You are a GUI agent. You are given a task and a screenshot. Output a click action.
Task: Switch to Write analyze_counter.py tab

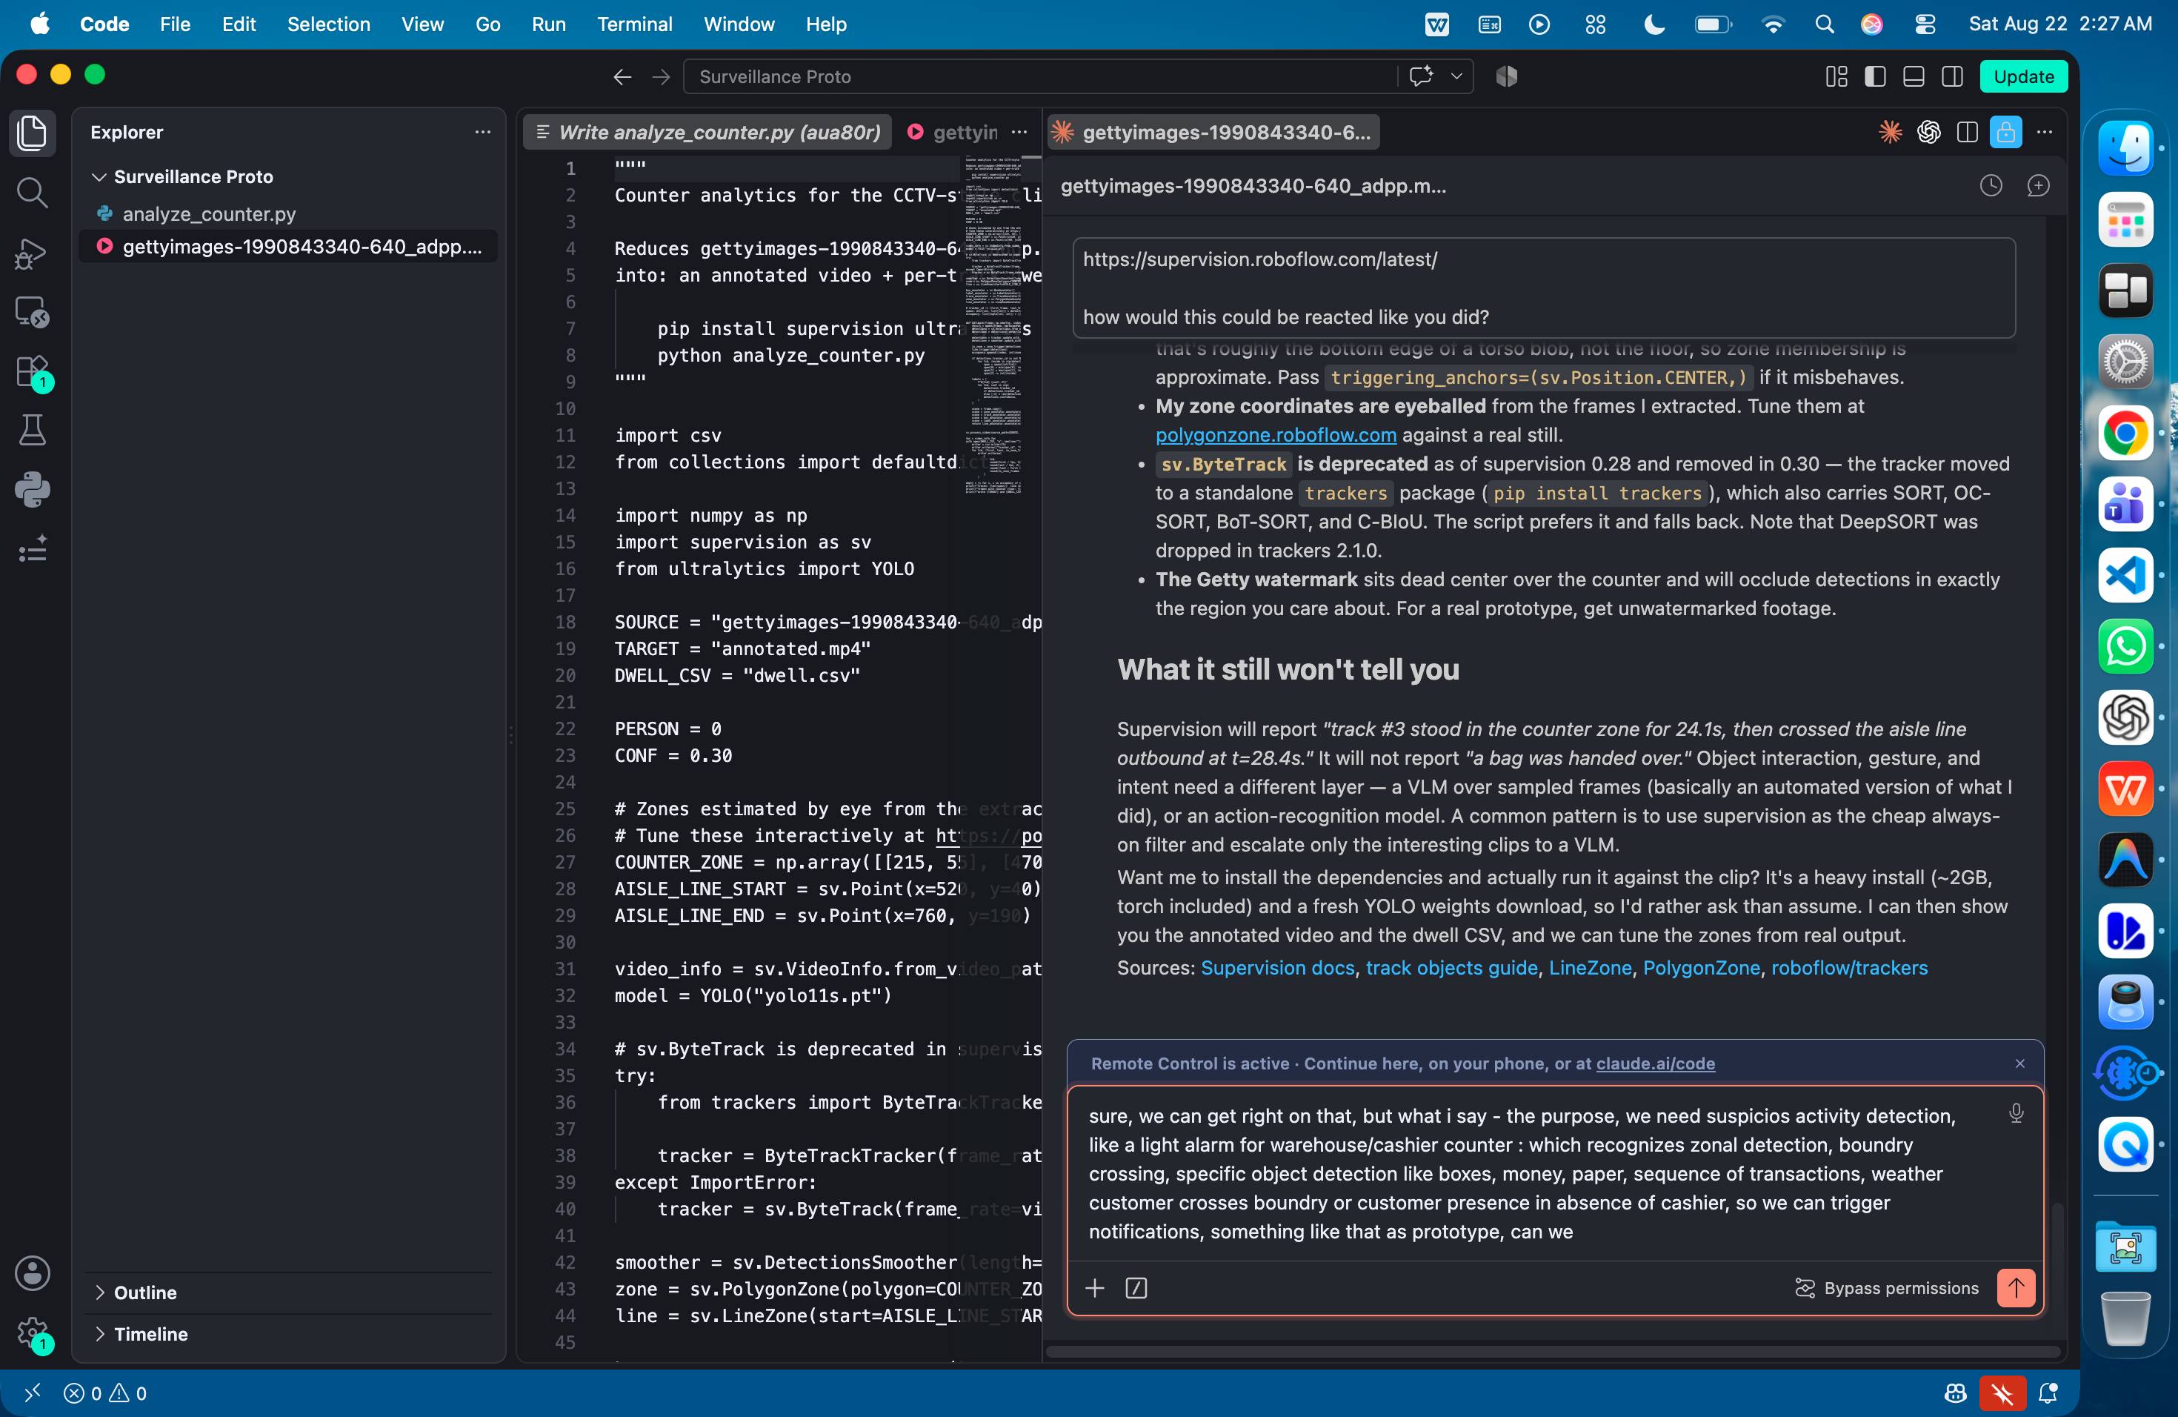coord(710,132)
